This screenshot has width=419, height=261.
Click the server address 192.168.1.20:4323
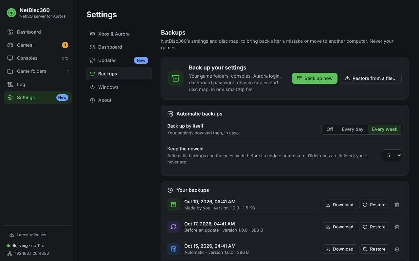click(x=32, y=253)
